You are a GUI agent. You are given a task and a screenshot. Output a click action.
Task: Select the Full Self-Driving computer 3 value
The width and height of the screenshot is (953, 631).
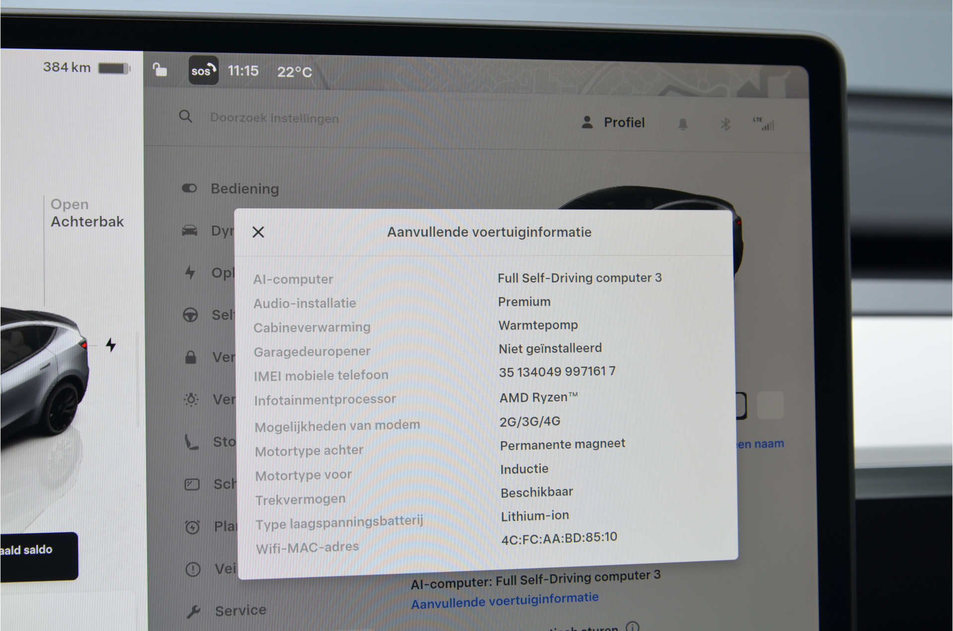pyautogui.click(x=580, y=278)
